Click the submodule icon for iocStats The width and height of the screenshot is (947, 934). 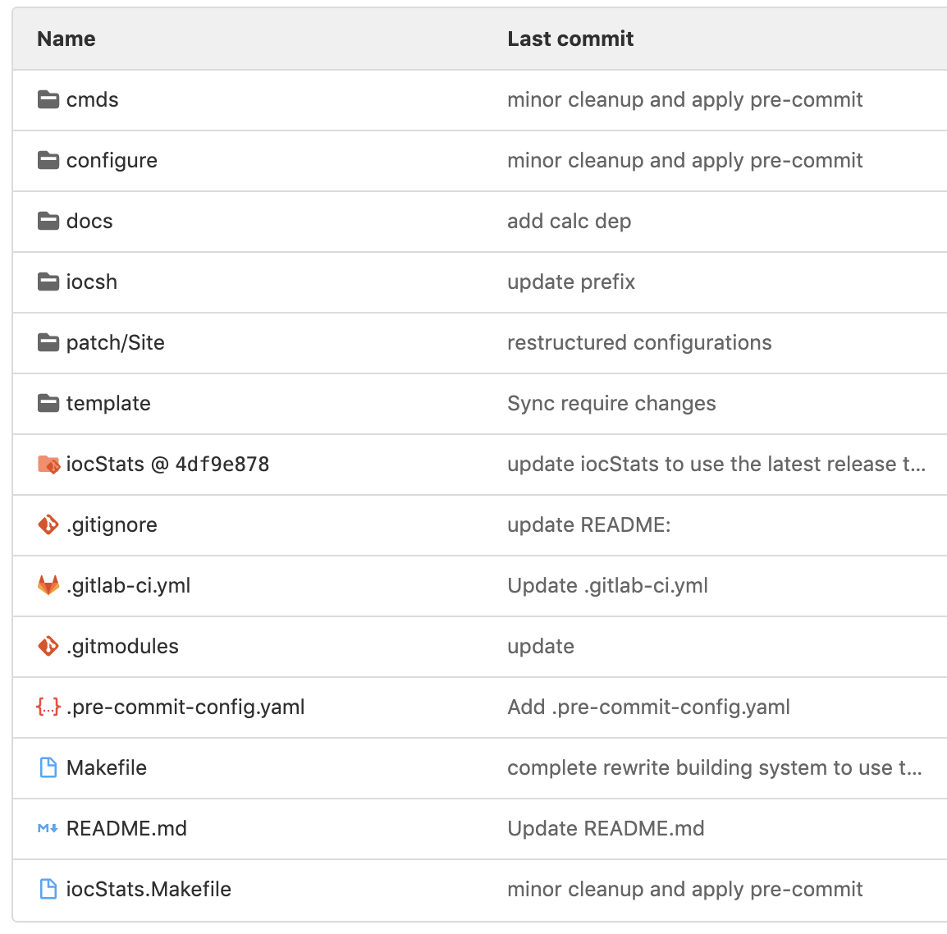[48, 465]
